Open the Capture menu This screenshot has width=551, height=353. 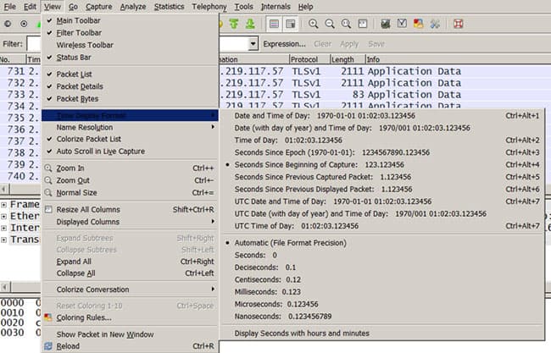[98, 7]
